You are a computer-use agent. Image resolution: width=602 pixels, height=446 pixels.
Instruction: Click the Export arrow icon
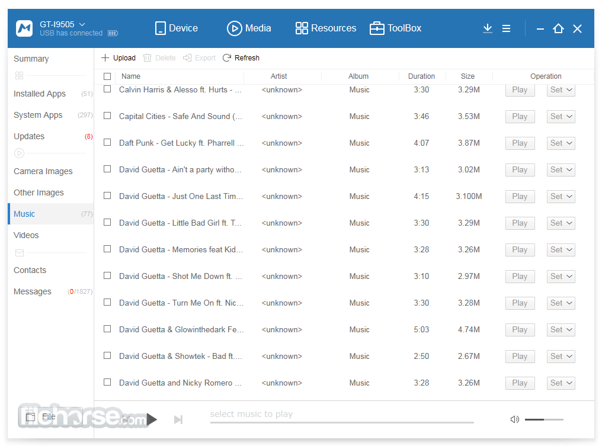(x=187, y=58)
